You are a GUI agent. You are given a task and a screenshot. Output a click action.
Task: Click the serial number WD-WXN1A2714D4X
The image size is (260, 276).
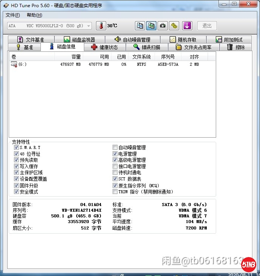point(82,210)
